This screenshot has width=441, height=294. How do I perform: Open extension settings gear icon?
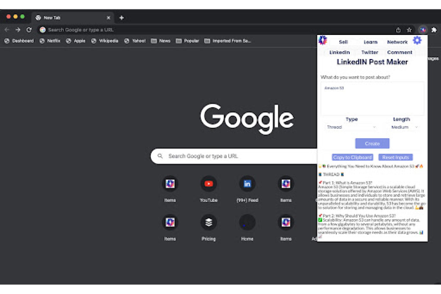coord(417,40)
